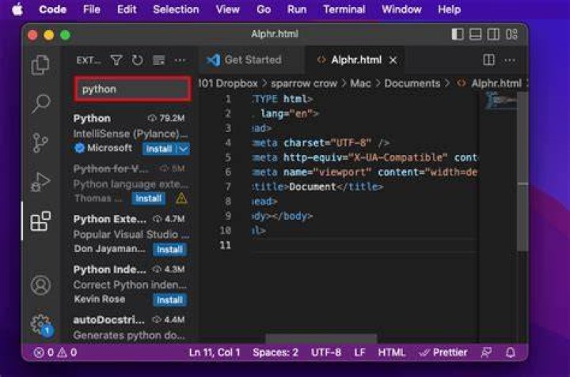Click line number 11 in gutter
This screenshot has height=377, width=570.
pos(226,245)
